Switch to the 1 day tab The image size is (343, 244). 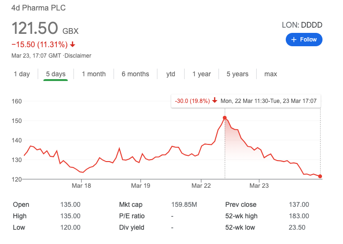click(x=22, y=74)
